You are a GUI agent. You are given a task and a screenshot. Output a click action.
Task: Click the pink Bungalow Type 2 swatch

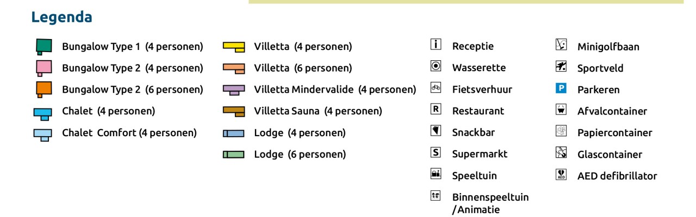(43, 68)
